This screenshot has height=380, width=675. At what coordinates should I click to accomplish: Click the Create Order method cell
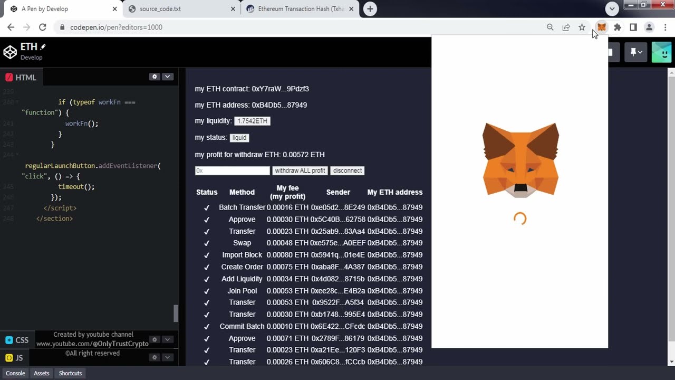click(x=242, y=267)
